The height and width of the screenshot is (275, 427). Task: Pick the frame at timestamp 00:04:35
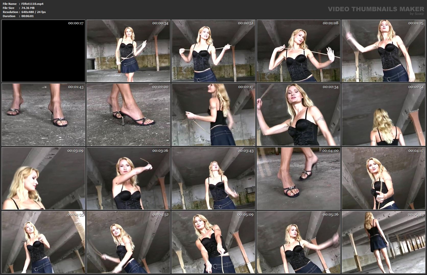tap(43, 242)
